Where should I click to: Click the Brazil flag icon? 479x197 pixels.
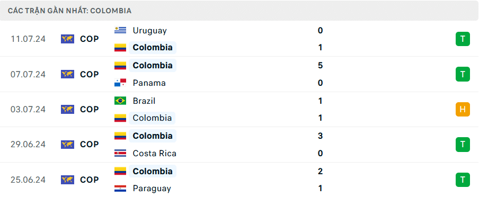[120, 101]
